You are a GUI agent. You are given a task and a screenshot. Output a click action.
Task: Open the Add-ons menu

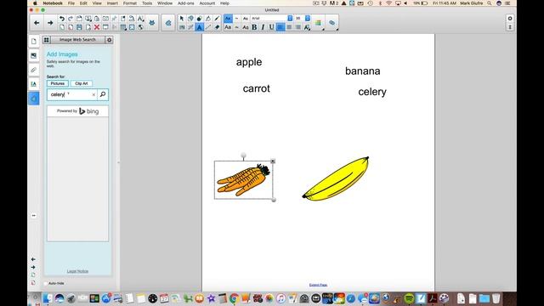[185, 3]
